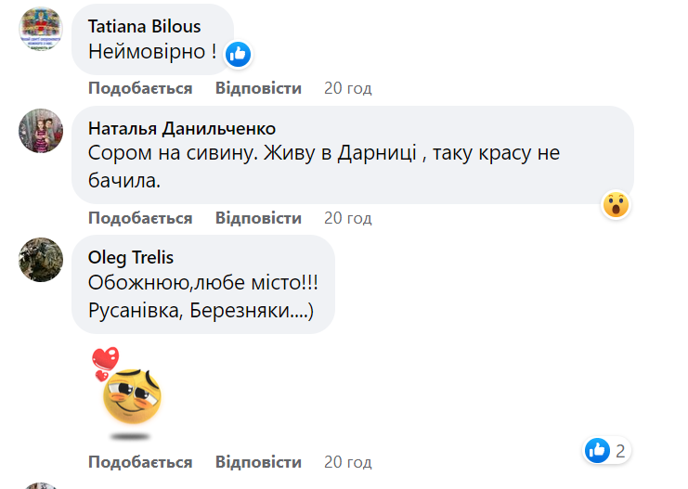This screenshot has width=688, height=489.
Task: Open the Tatiana Bilous profile name link
Action: click(x=144, y=26)
